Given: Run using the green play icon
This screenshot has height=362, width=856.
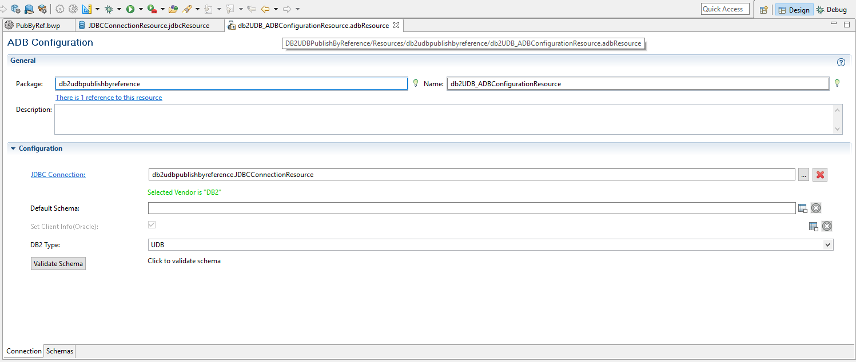Looking at the screenshot, I should (130, 9).
